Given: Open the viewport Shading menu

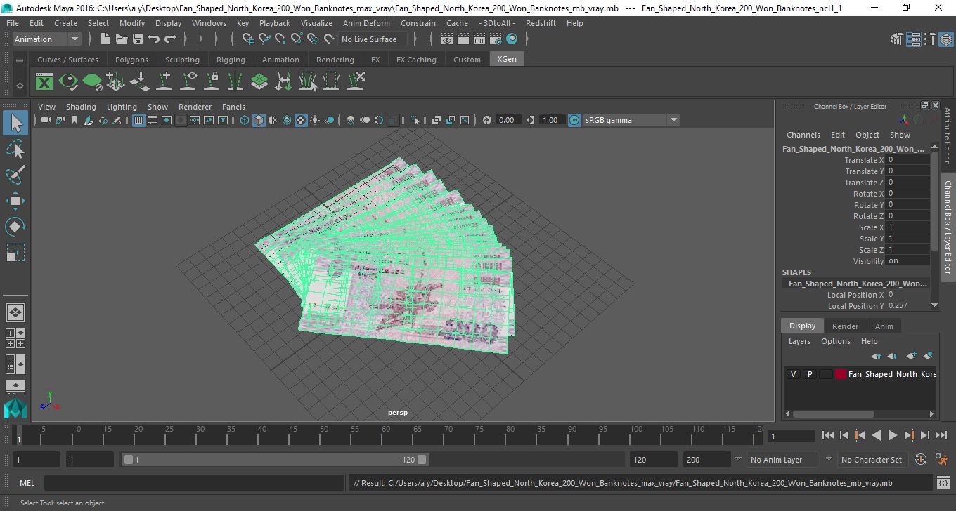Looking at the screenshot, I should pyautogui.click(x=81, y=107).
